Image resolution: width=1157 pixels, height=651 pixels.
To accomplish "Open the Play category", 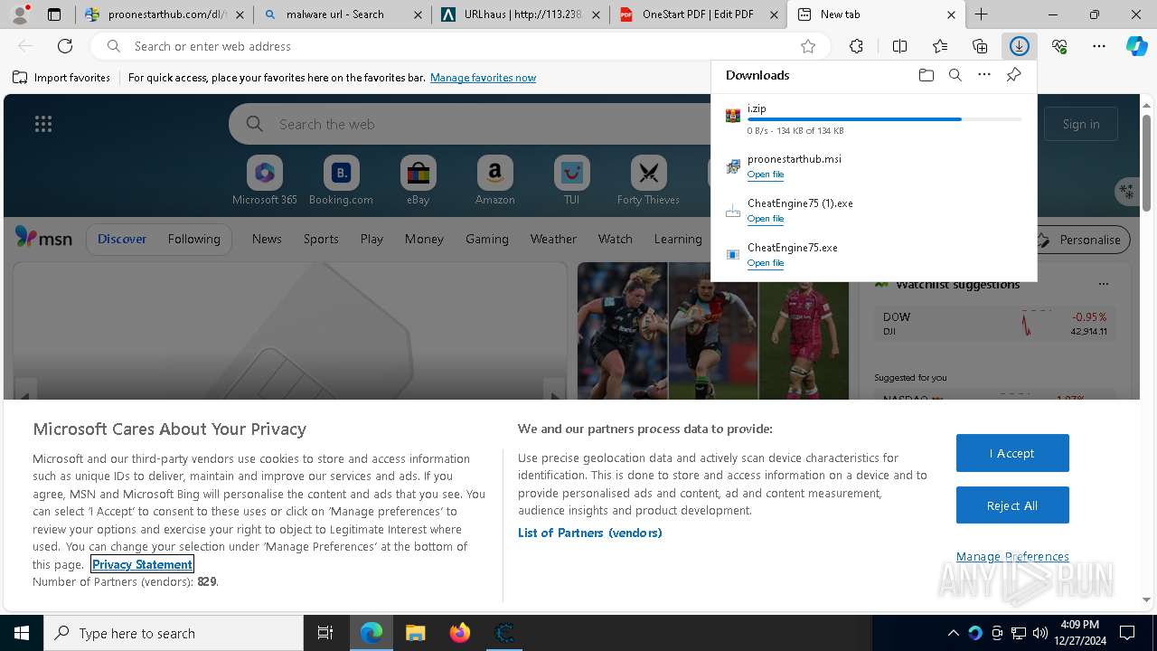I will point(372,239).
